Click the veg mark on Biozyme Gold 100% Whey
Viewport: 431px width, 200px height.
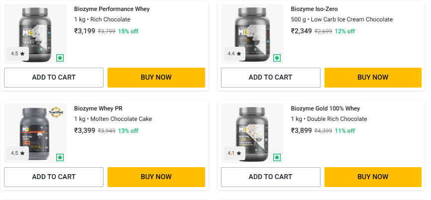pos(277,157)
